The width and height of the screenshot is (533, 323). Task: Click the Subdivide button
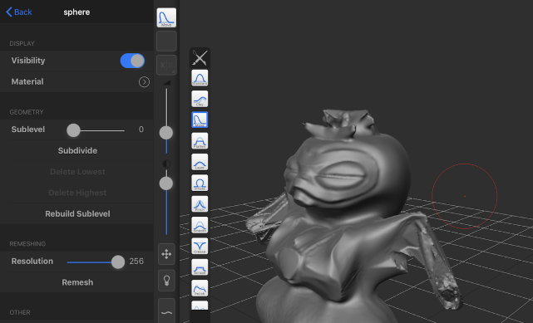click(77, 150)
